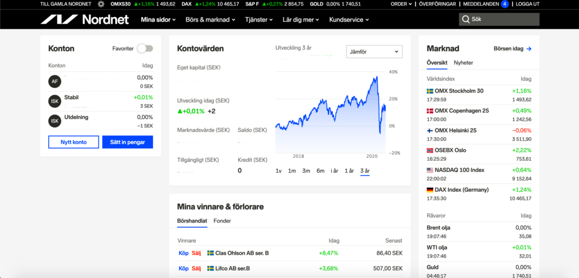Open WTI olja commodity row

click(479, 251)
